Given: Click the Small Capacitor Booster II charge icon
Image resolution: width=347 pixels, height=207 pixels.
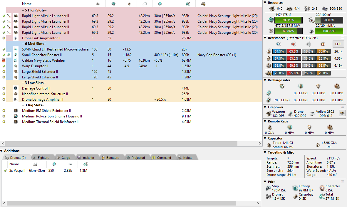Looking at the screenshot, I should tap(9, 55).
